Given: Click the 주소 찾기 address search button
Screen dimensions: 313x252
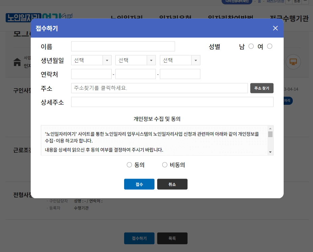Looking at the screenshot, I should 262,88.
